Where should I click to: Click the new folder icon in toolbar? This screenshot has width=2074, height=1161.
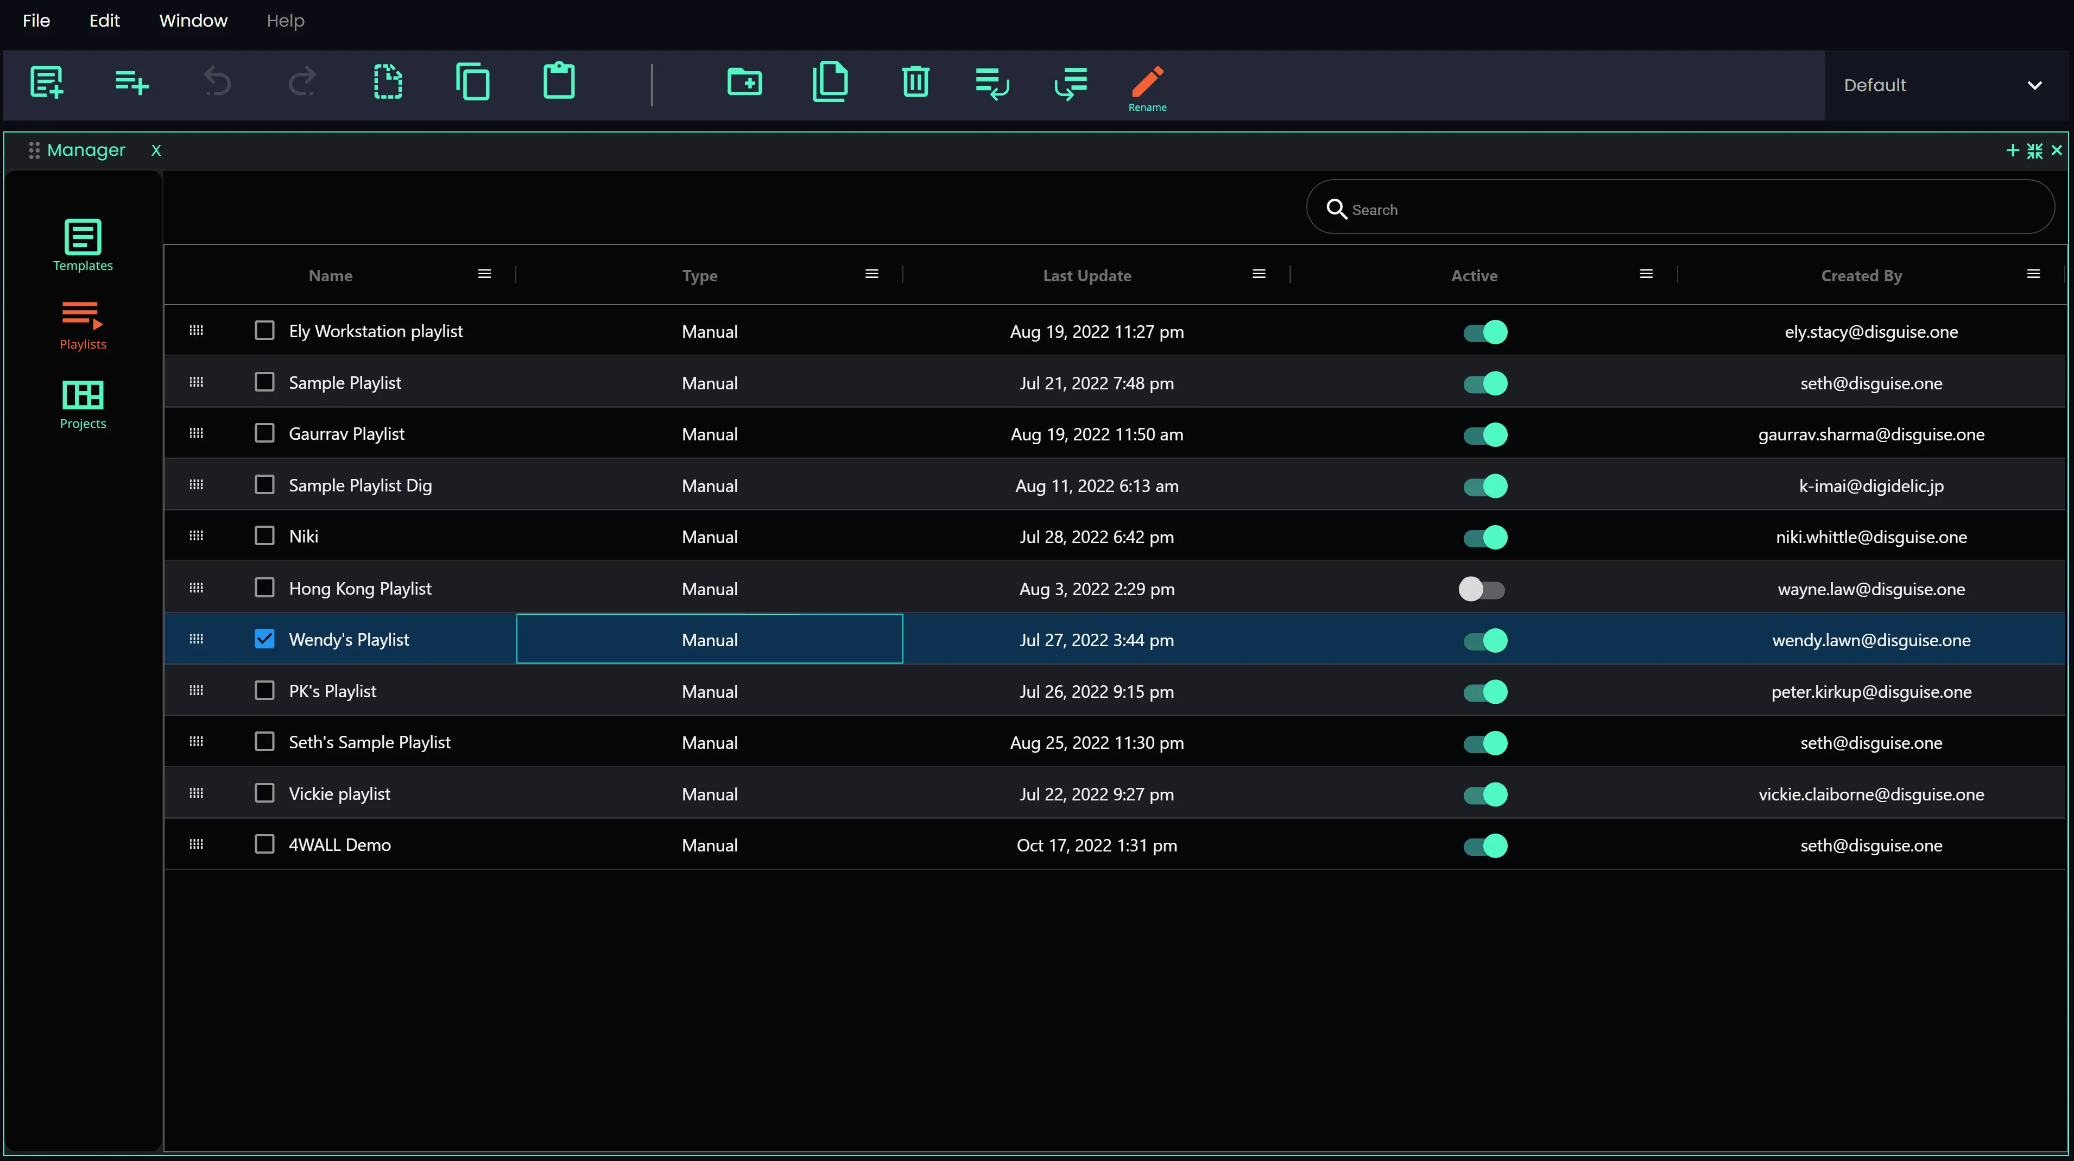click(745, 82)
